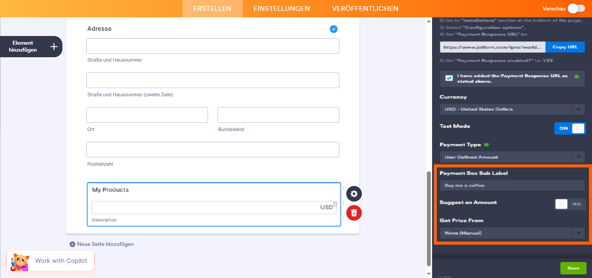592x278 pixels.
Task: Expand the Get Price From dropdown
Action: (x=512, y=233)
